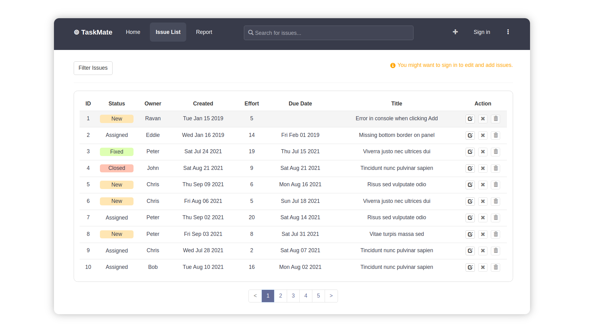
Task: Click edit icon for Closed issue 4
Action: 470,168
